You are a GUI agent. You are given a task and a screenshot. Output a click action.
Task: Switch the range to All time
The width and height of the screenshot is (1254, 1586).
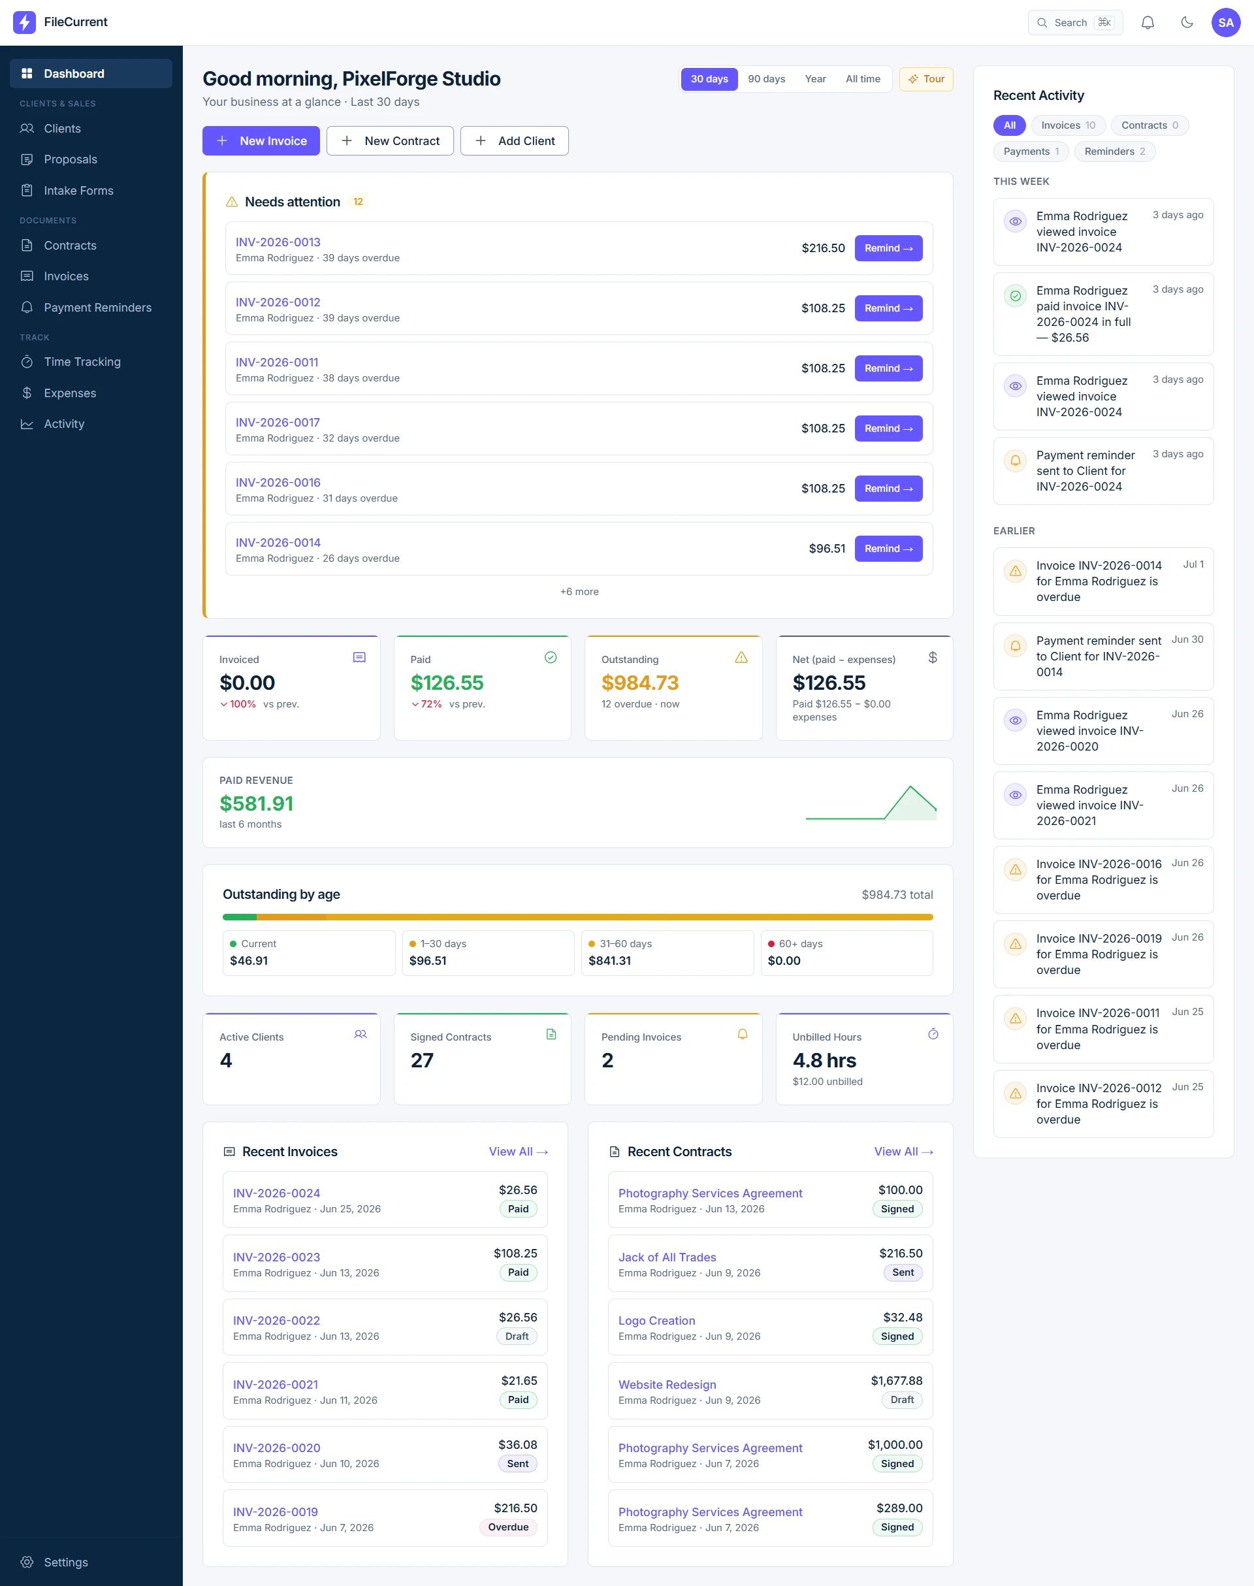tap(863, 79)
